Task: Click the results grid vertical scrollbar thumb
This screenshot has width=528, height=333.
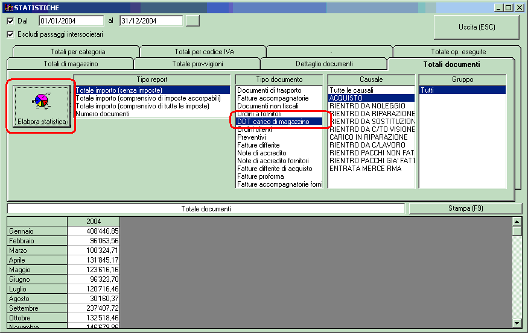Action: coord(517,231)
